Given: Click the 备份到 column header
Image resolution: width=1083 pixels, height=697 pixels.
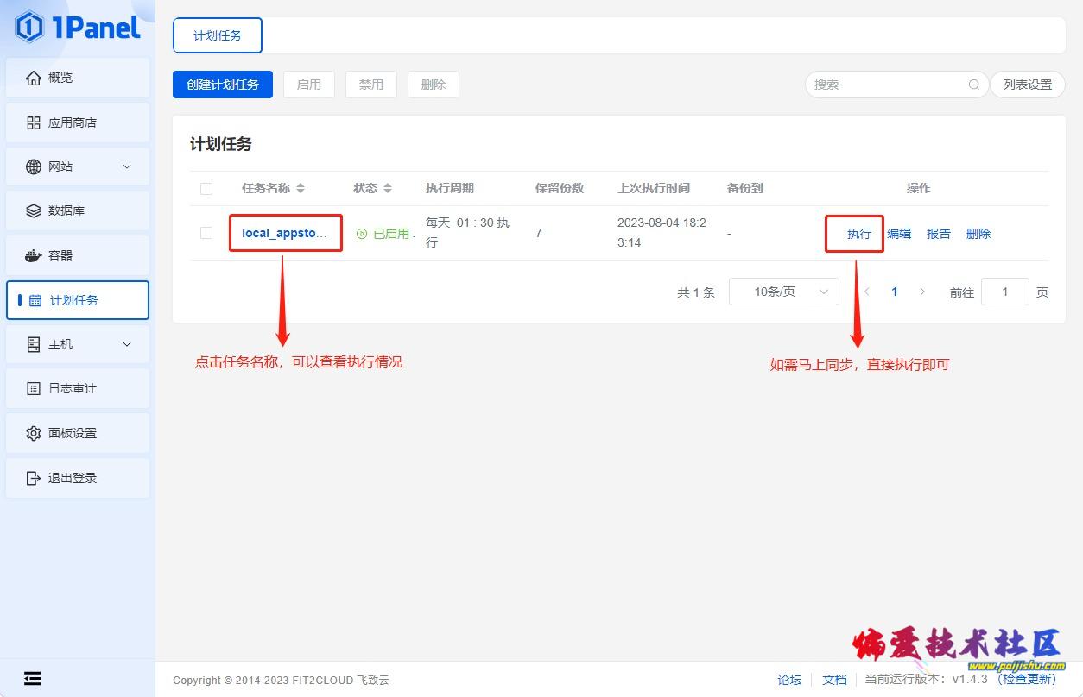Looking at the screenshot, I should [x=744, y=188].
